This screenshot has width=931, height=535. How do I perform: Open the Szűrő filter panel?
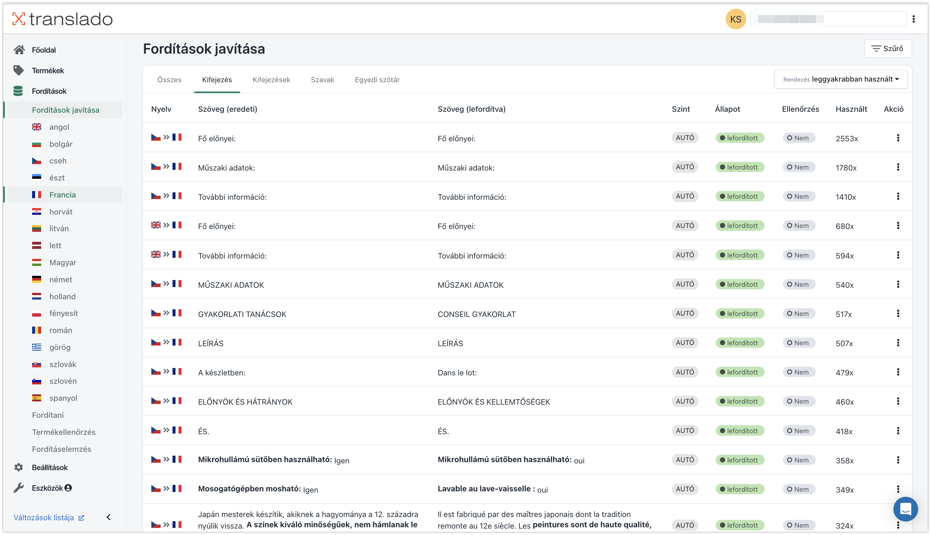[x=888, y=48]
